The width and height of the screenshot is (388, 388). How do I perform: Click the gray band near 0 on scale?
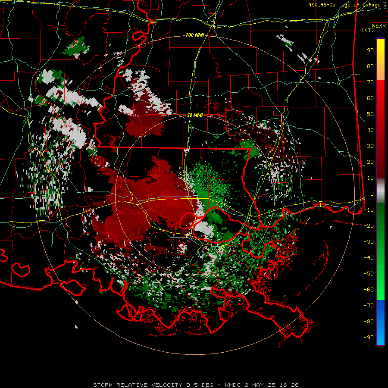click(381, 191)
